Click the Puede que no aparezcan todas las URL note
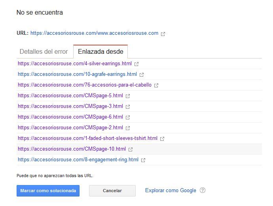The image size is (273, 206). coord(55,176)
